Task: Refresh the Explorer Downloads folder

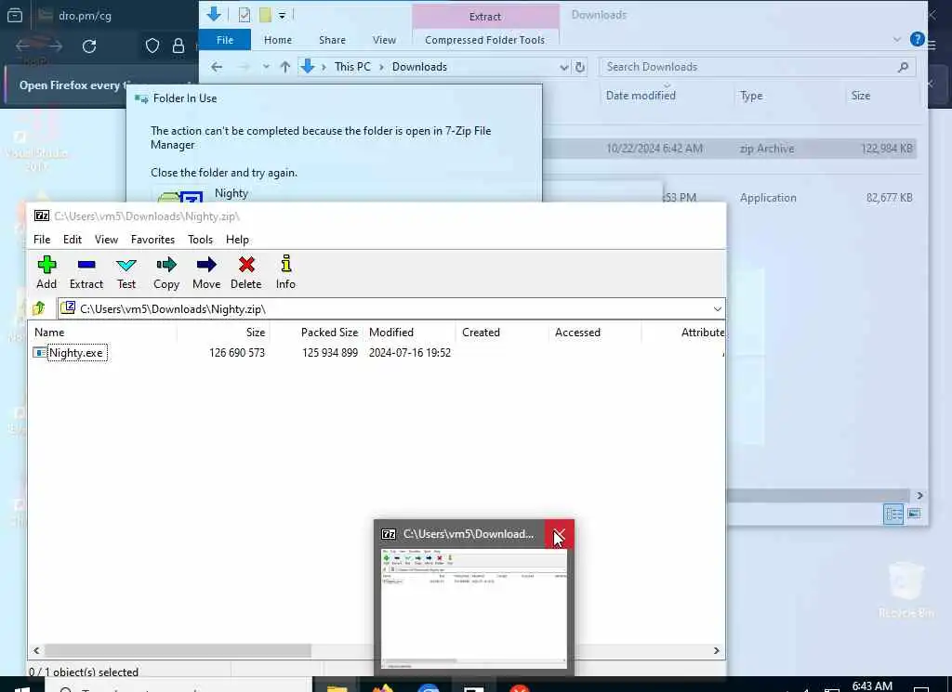Action: [580, 67]
